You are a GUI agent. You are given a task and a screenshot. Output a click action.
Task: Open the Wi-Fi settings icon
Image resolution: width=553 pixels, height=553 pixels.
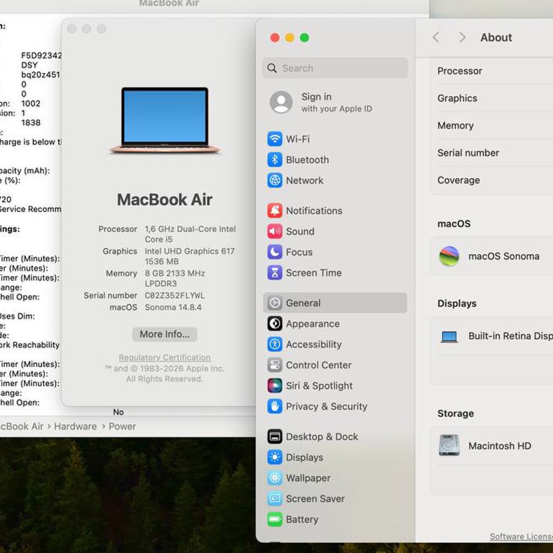click(274, 139)
